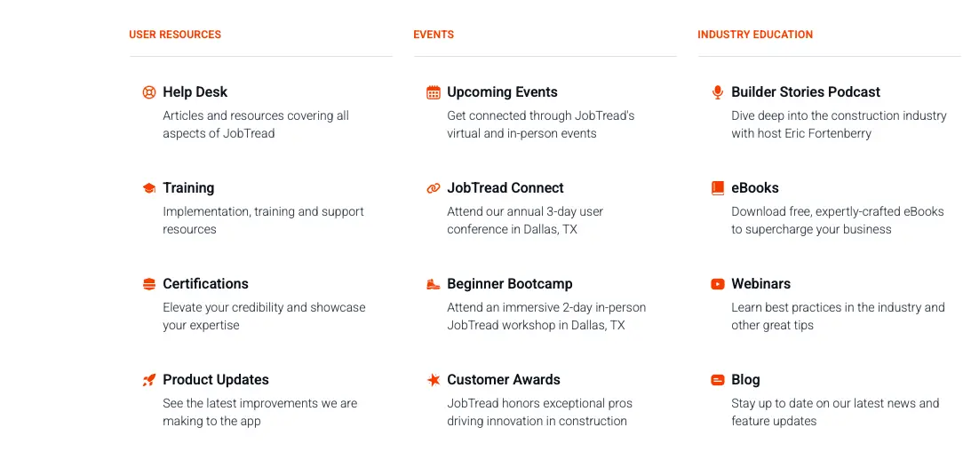979x467 pixels.
Task: Click the Webinars play button icon
Action: [x=718, y=284]
